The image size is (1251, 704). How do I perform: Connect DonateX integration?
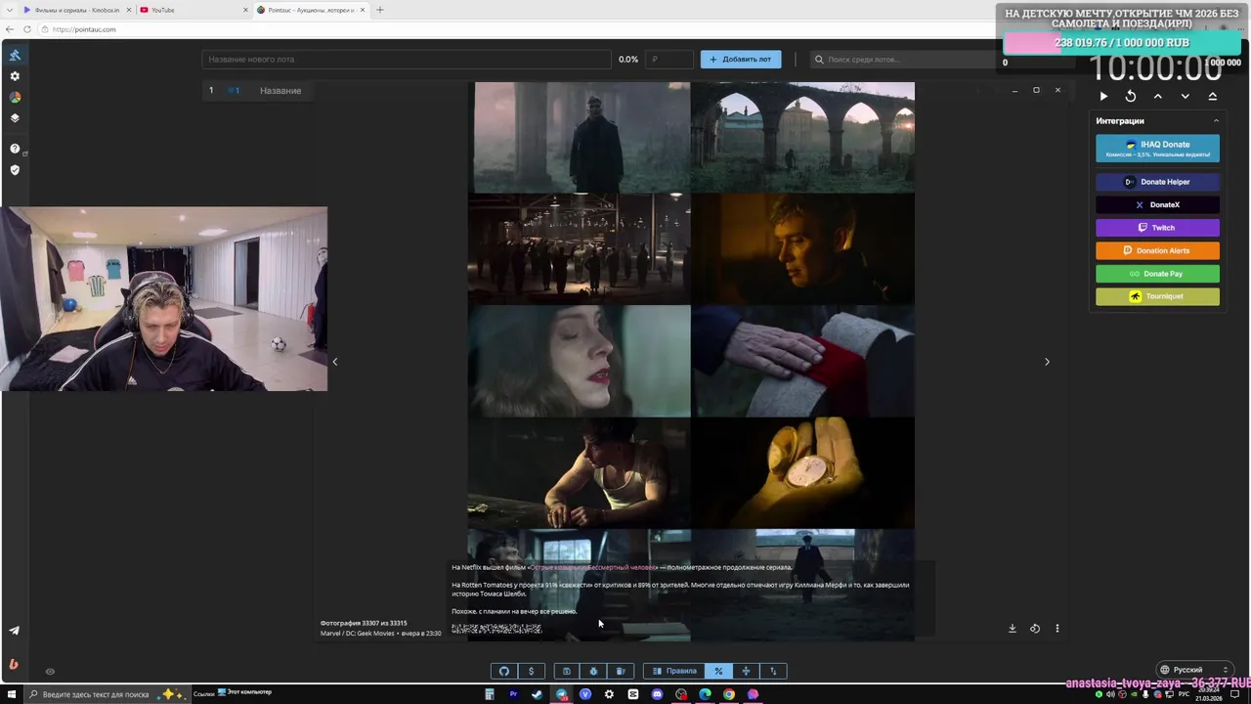point(1157,205)
